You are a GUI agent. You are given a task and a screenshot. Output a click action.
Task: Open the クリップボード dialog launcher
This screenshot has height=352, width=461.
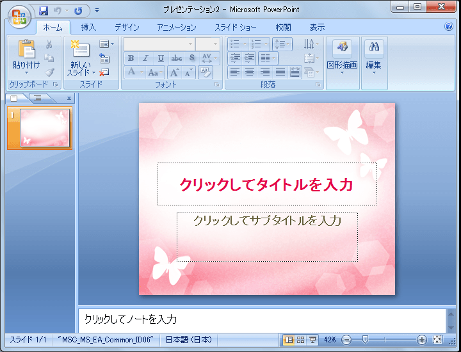(56, 84)
